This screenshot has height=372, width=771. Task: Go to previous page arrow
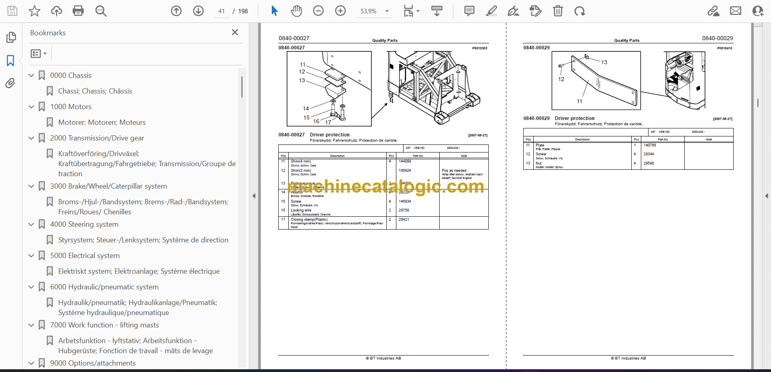point(176,11)
